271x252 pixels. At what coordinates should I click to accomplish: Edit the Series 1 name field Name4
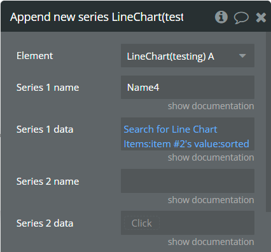tap(188, 87)
